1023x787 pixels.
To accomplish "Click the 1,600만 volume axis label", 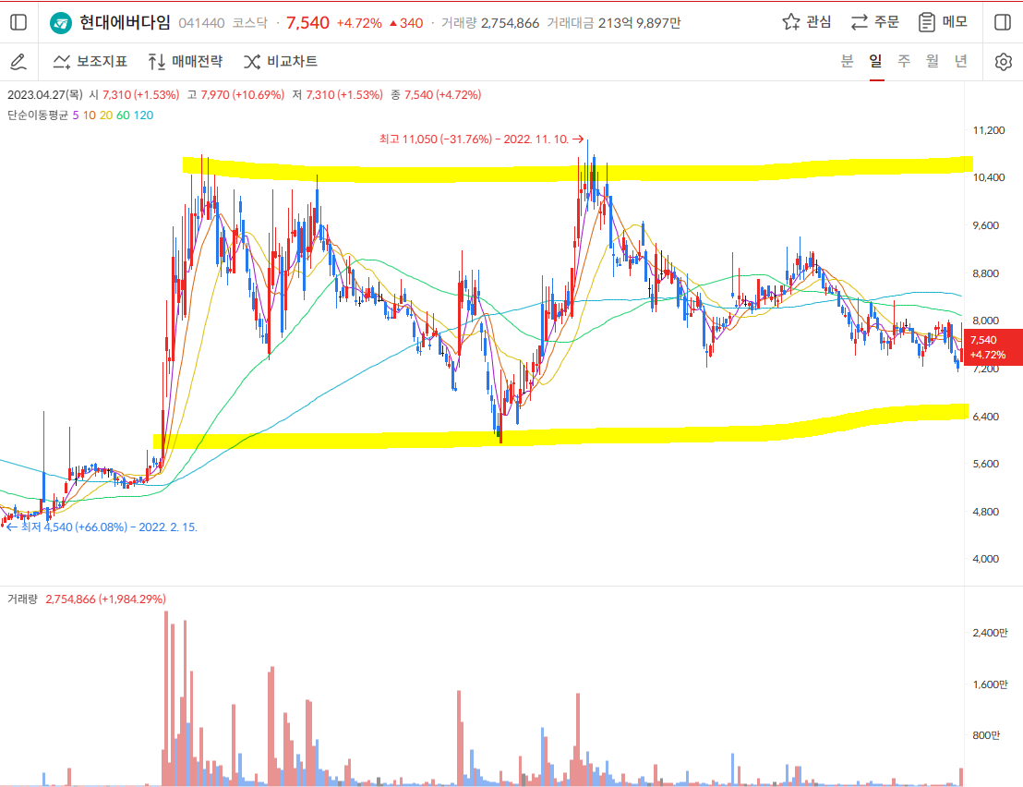I will click(x=990, y=684).
